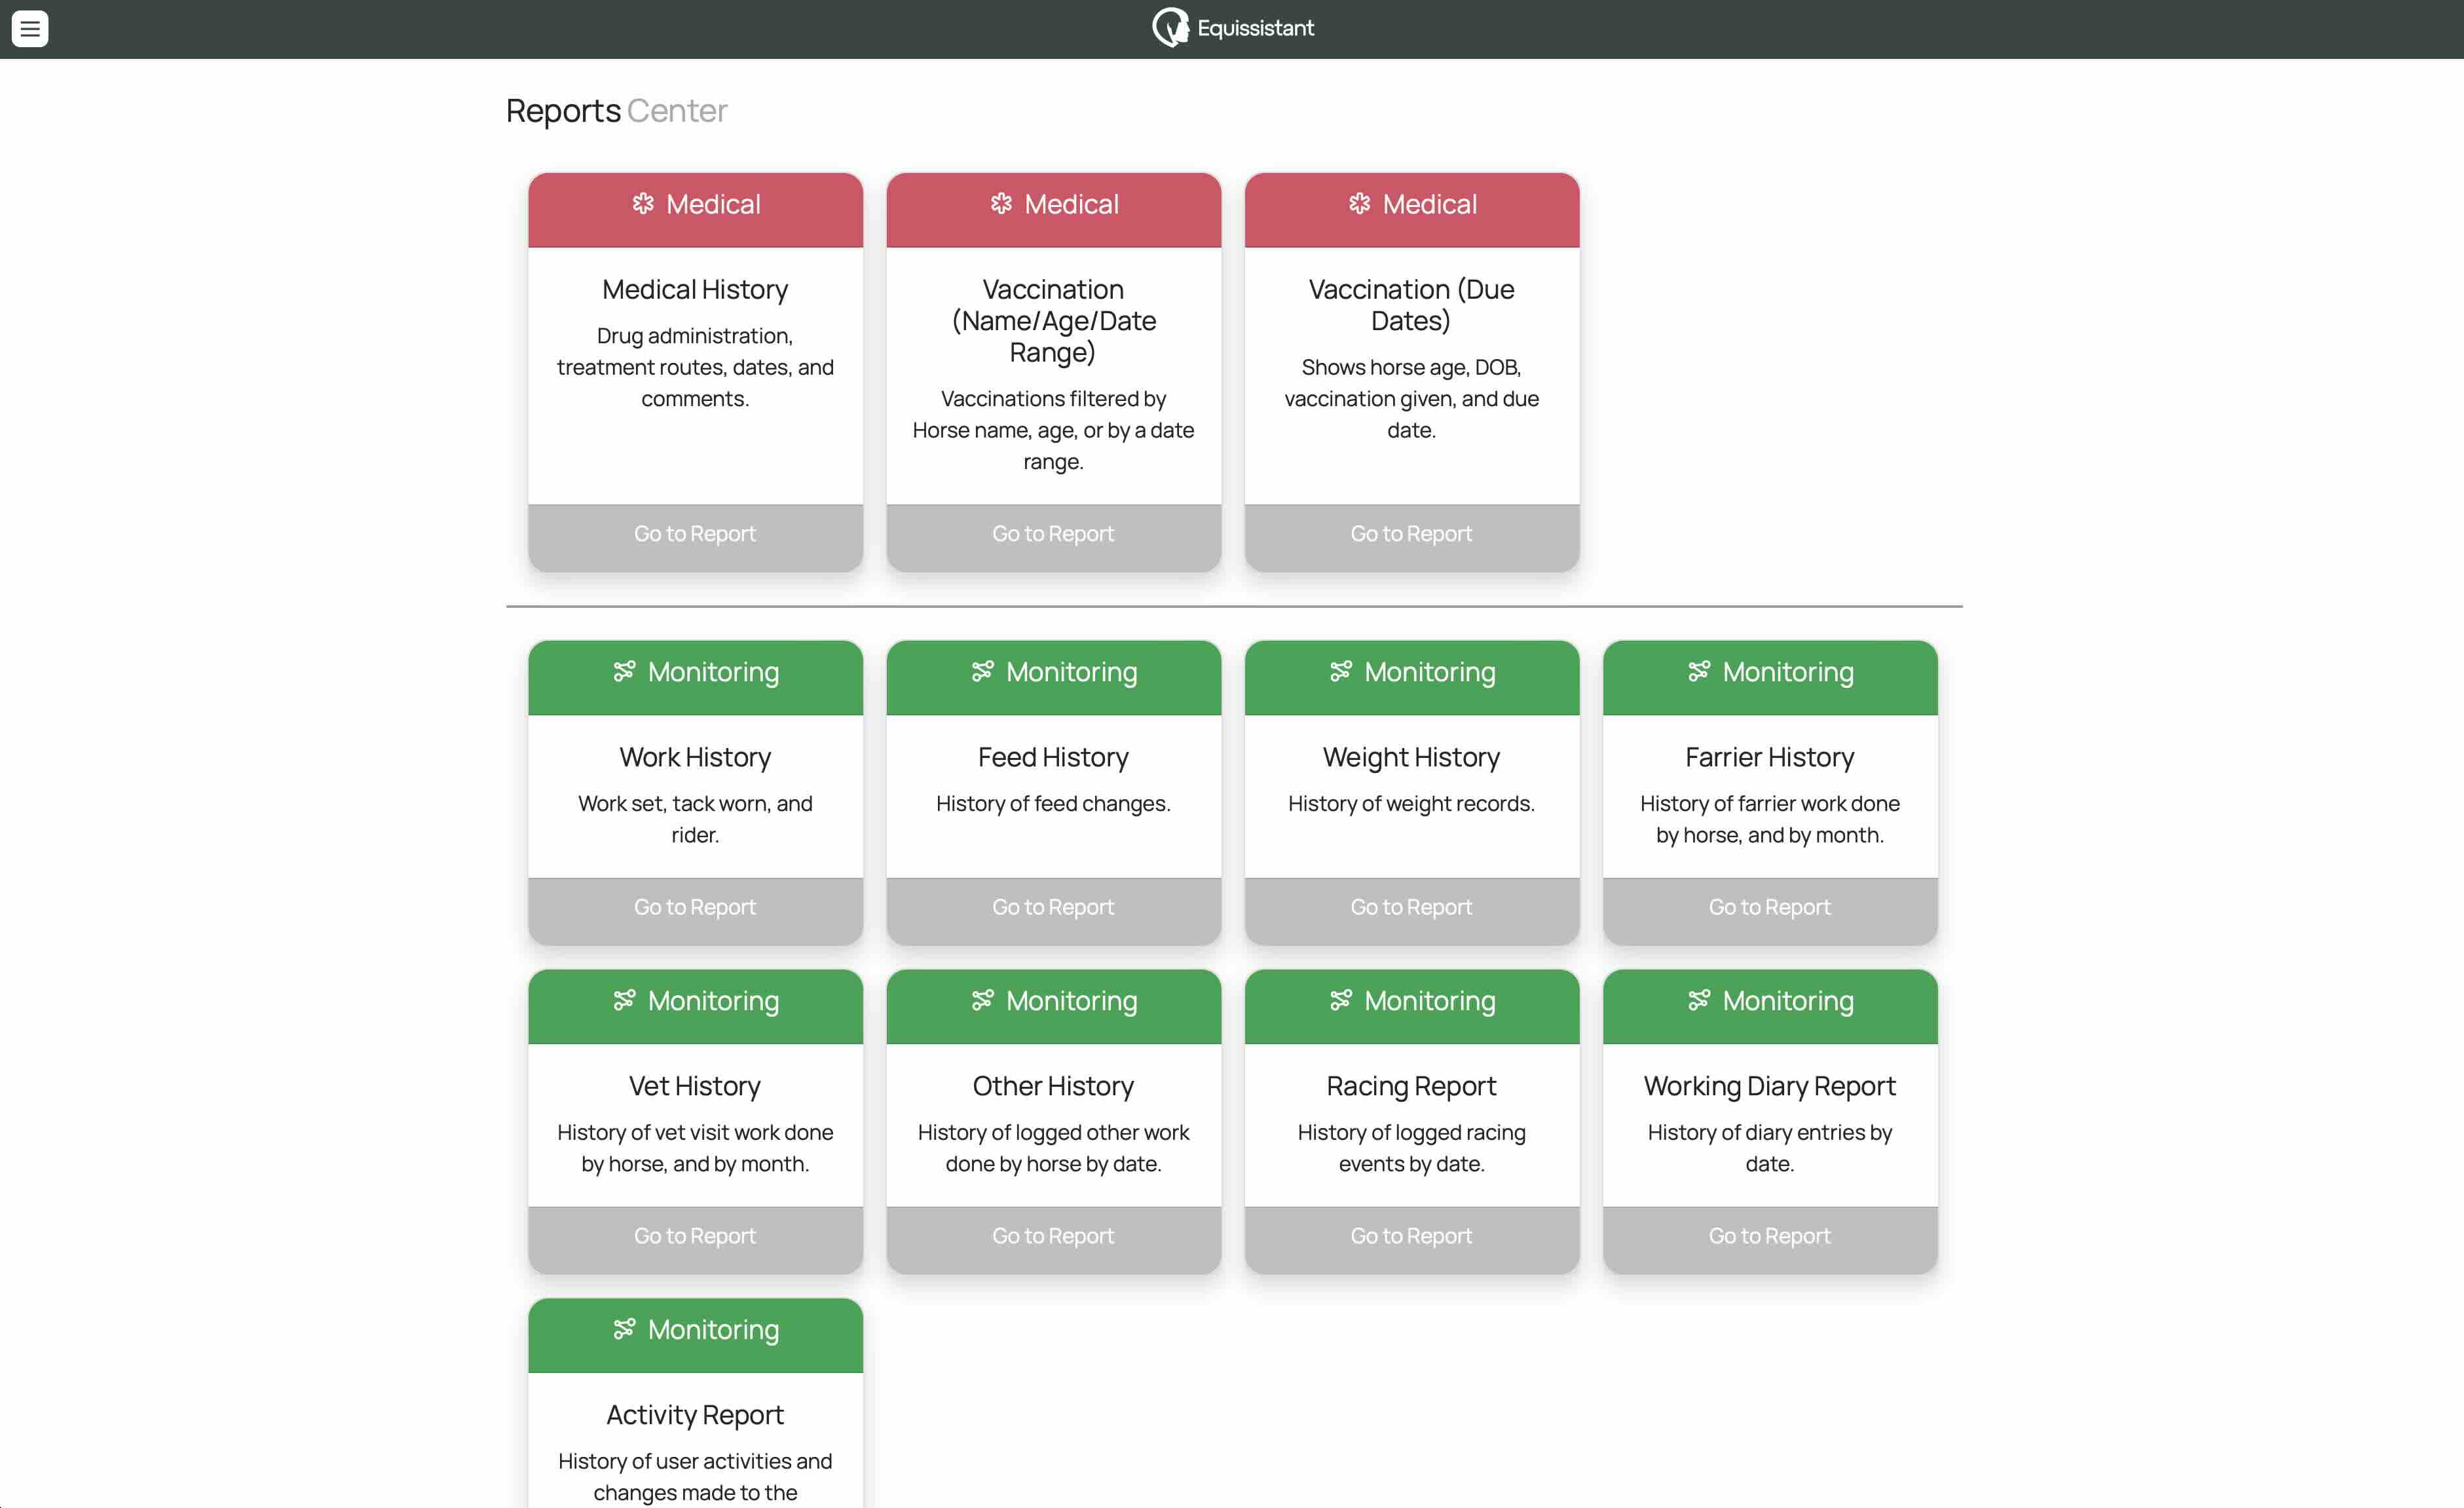2464x1508 pixels.
Task: Click the medical icon on Vaccination Due Dates card
Action: point(1359,204)
